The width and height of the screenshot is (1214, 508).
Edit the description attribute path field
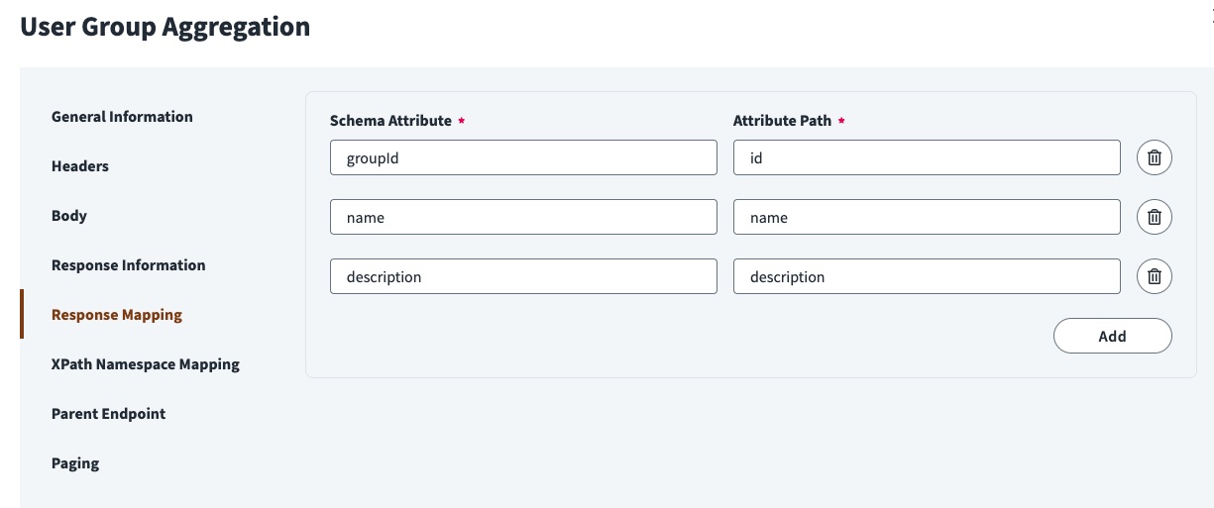pos(928,276)
